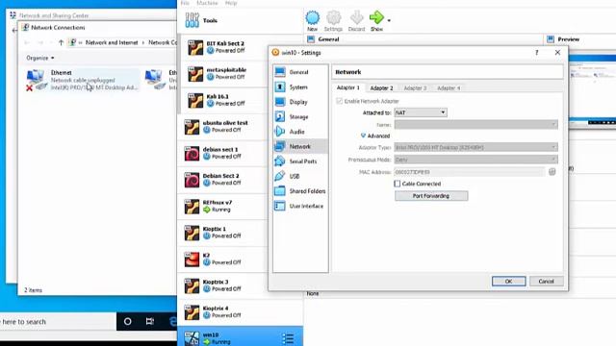This screenshot has height=346, width=616.
Task: Select the BIT Kali Sect 2 machine icon
Action: click(x=195, y=47)
